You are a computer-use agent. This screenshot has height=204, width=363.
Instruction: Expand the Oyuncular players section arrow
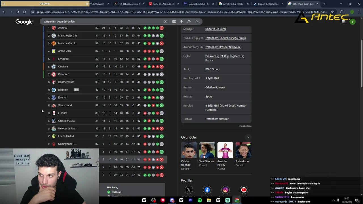pos(248,137)
